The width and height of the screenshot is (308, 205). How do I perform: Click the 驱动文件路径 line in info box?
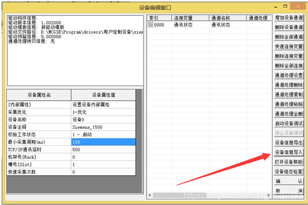(x=76, y=32)
